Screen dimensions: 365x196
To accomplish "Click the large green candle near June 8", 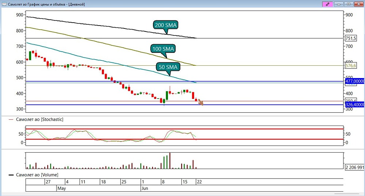I will (167, 96).
